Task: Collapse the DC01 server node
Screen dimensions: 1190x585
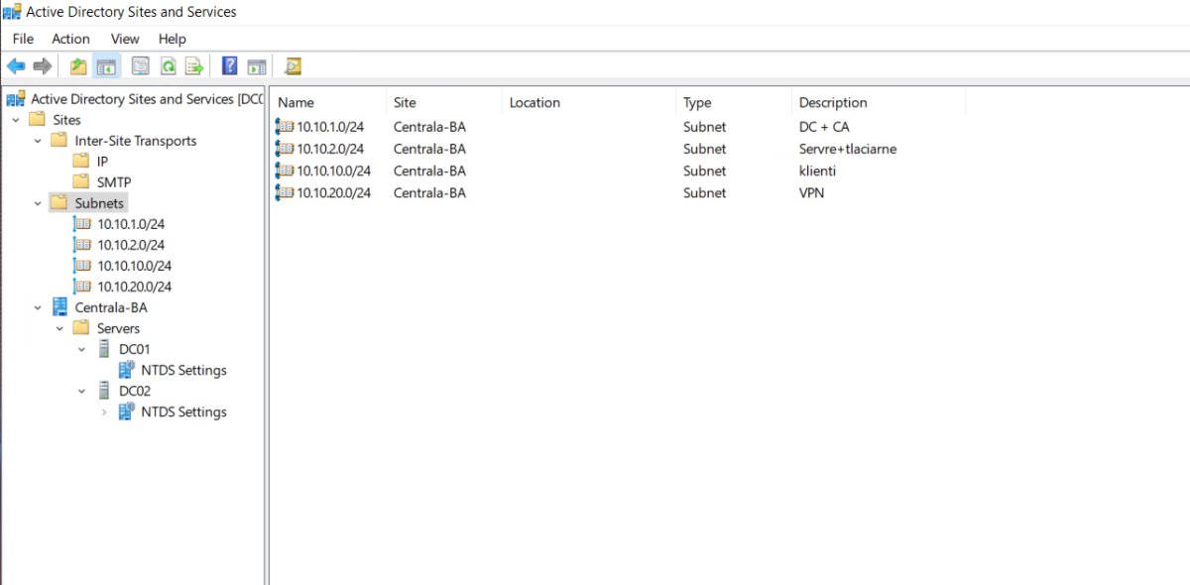Action: 81,349
